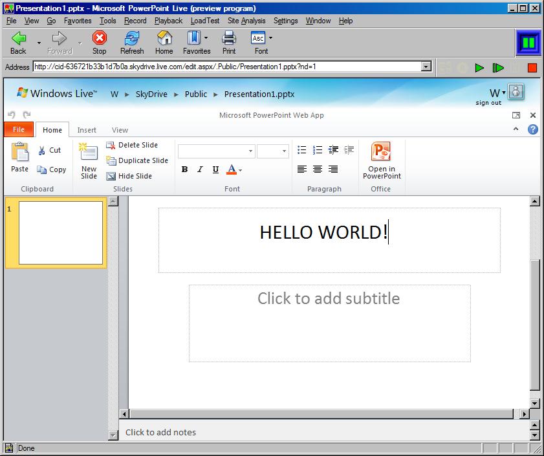
Task: Click the red square stop playback button
Action: click(x=532, y=68)
